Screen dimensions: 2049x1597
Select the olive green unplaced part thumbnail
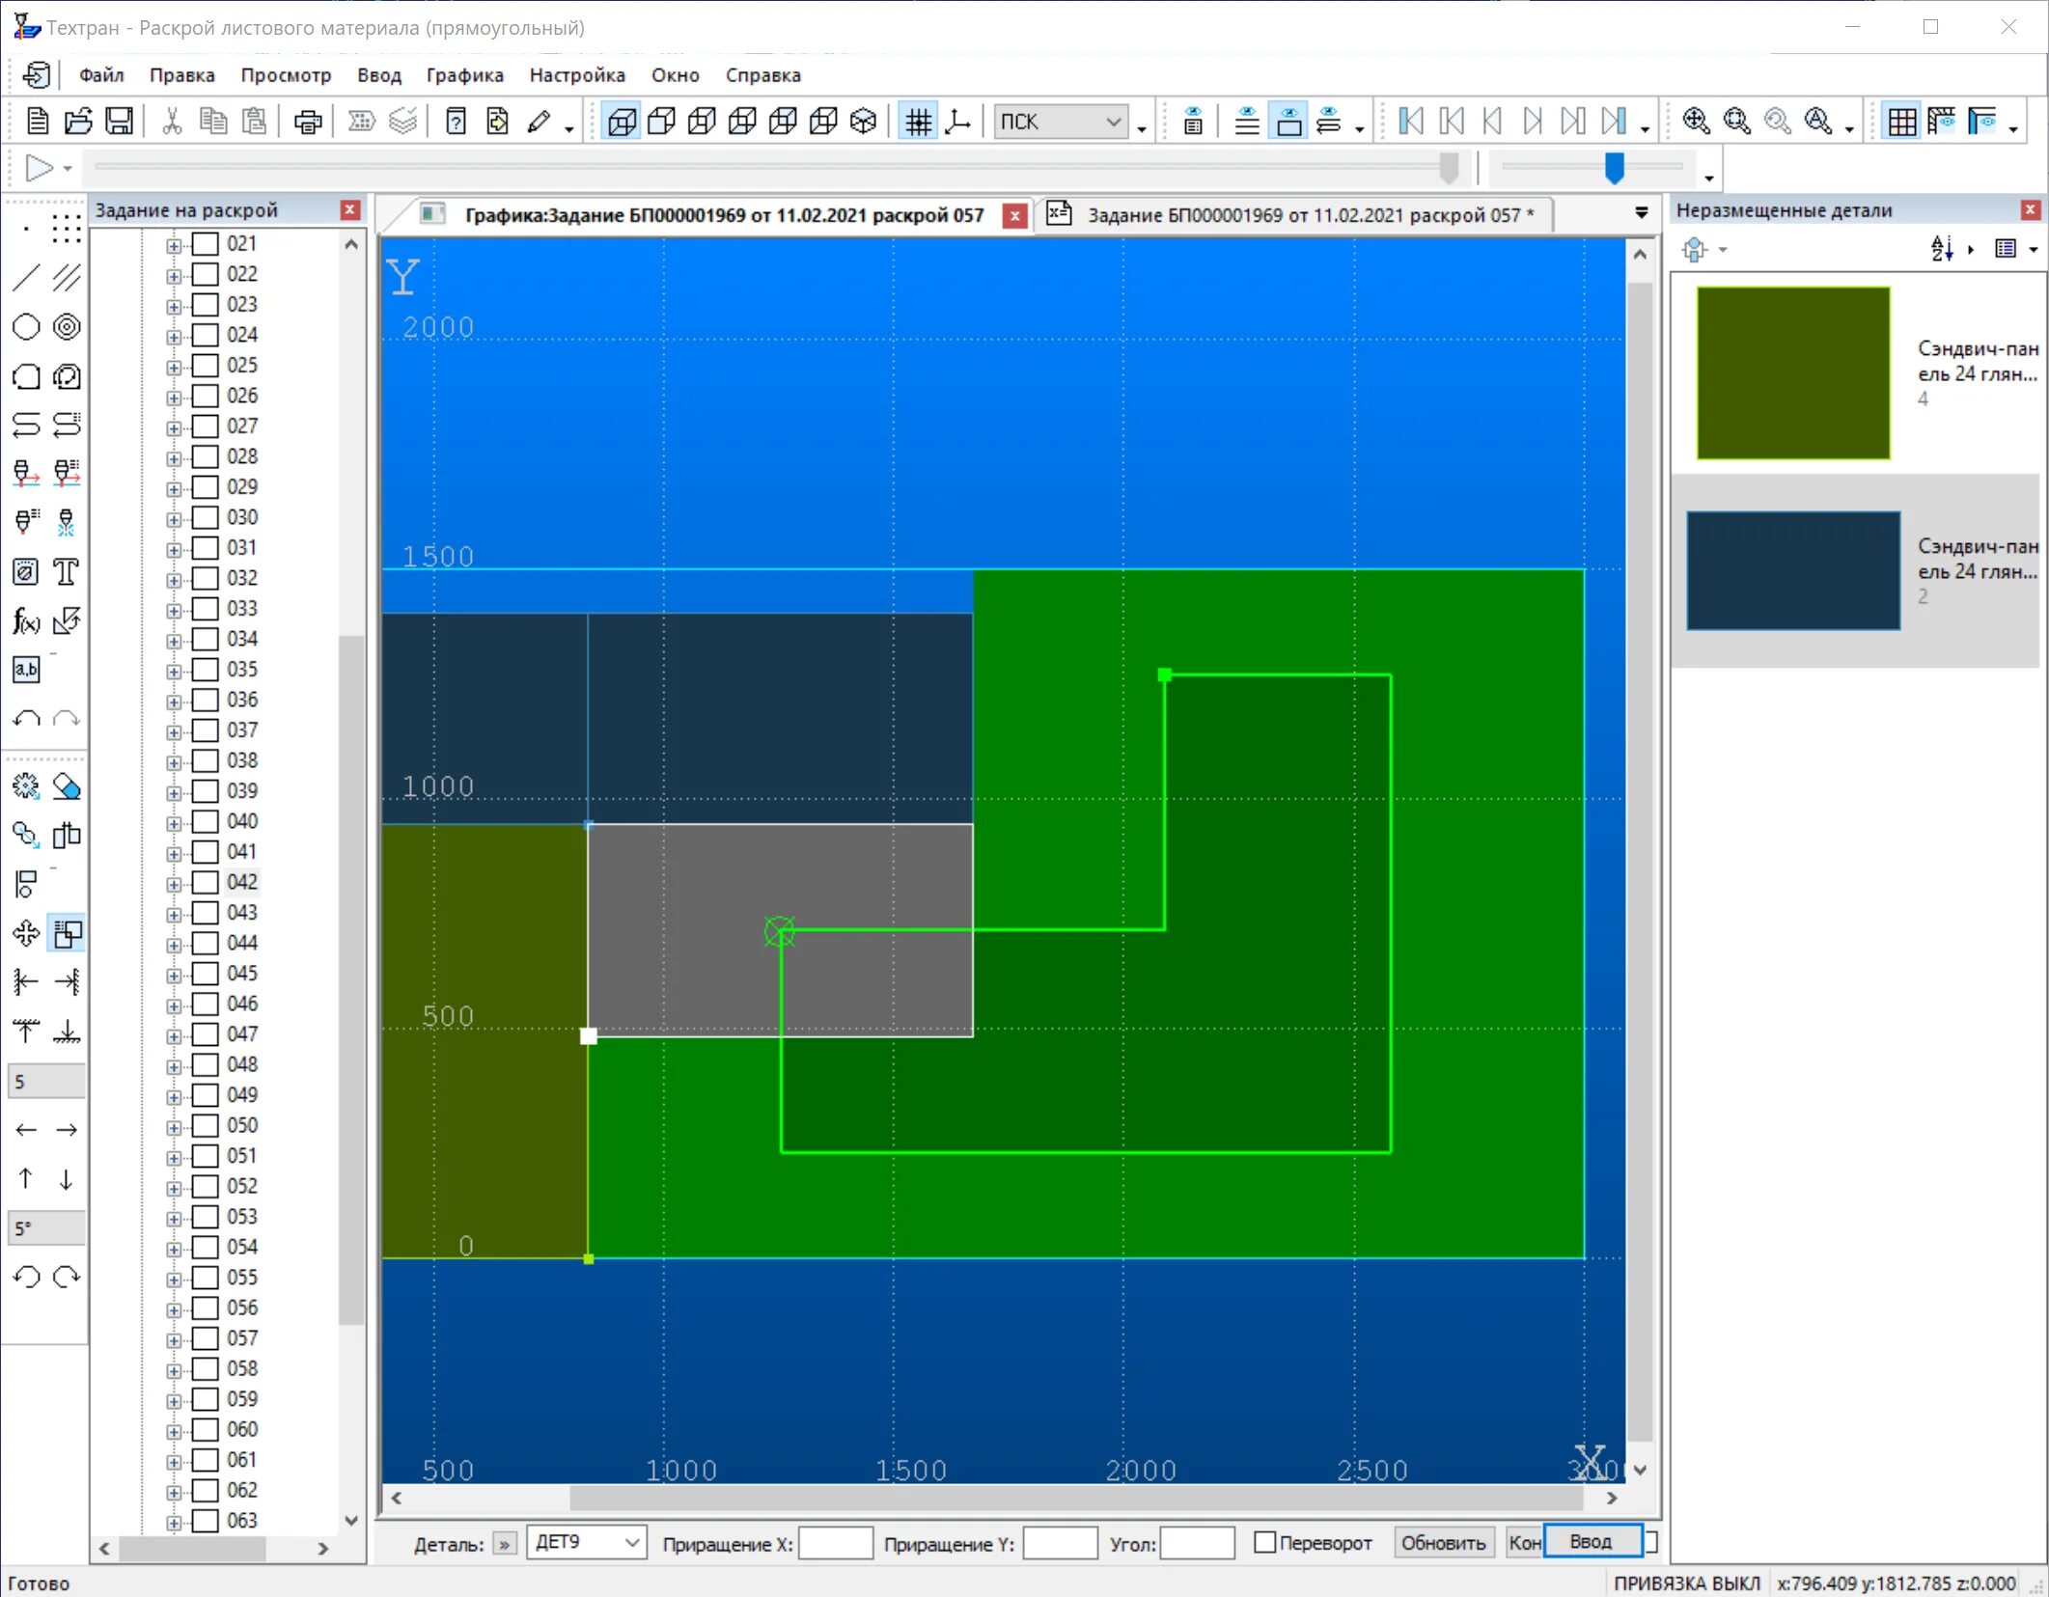(x=1793, y=372)
